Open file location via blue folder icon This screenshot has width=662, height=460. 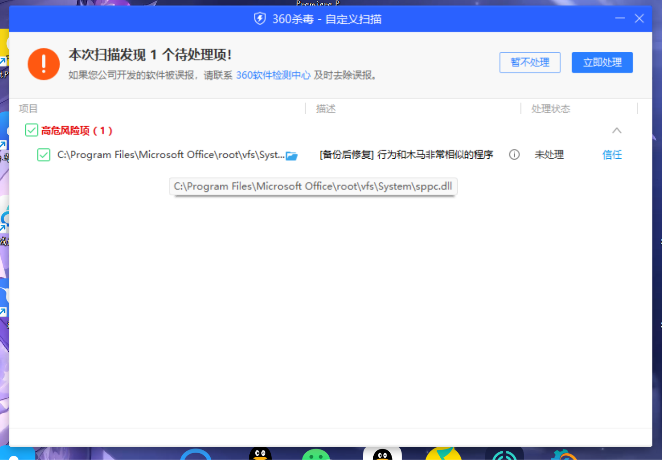pyautogui.click(x=292, y=156)
